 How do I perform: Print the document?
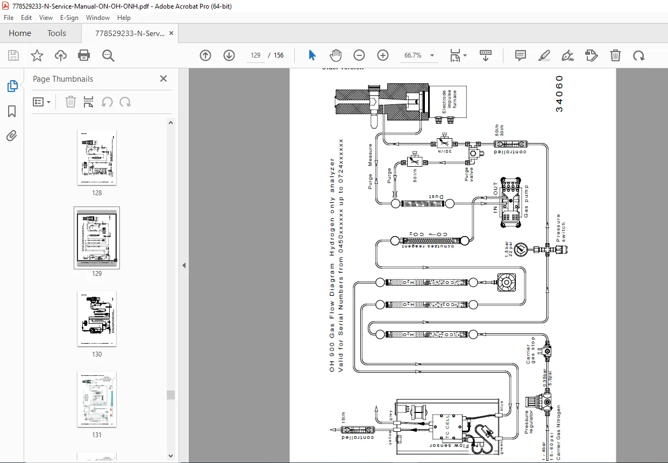coord(84,55)
